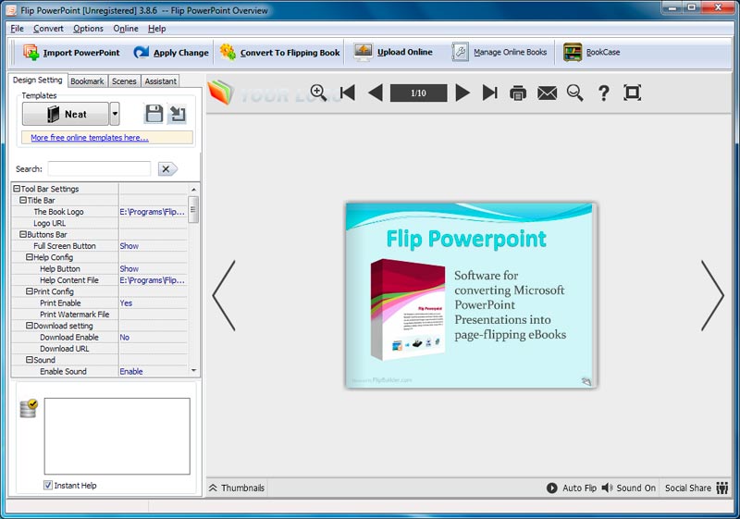Open the Online menu

pos(126,29)
